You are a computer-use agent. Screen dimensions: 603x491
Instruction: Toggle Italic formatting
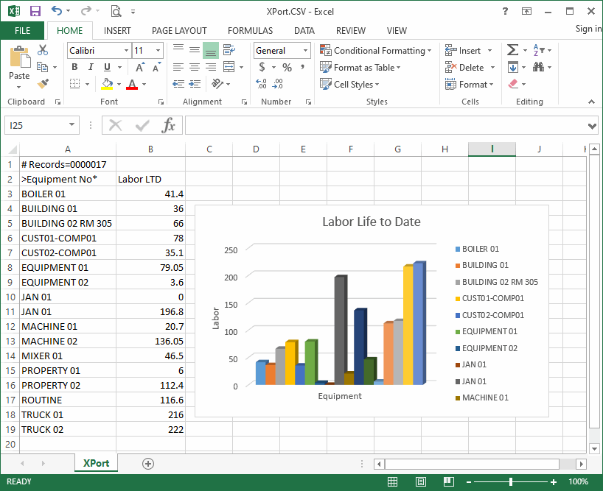click(x=91, y=67)
